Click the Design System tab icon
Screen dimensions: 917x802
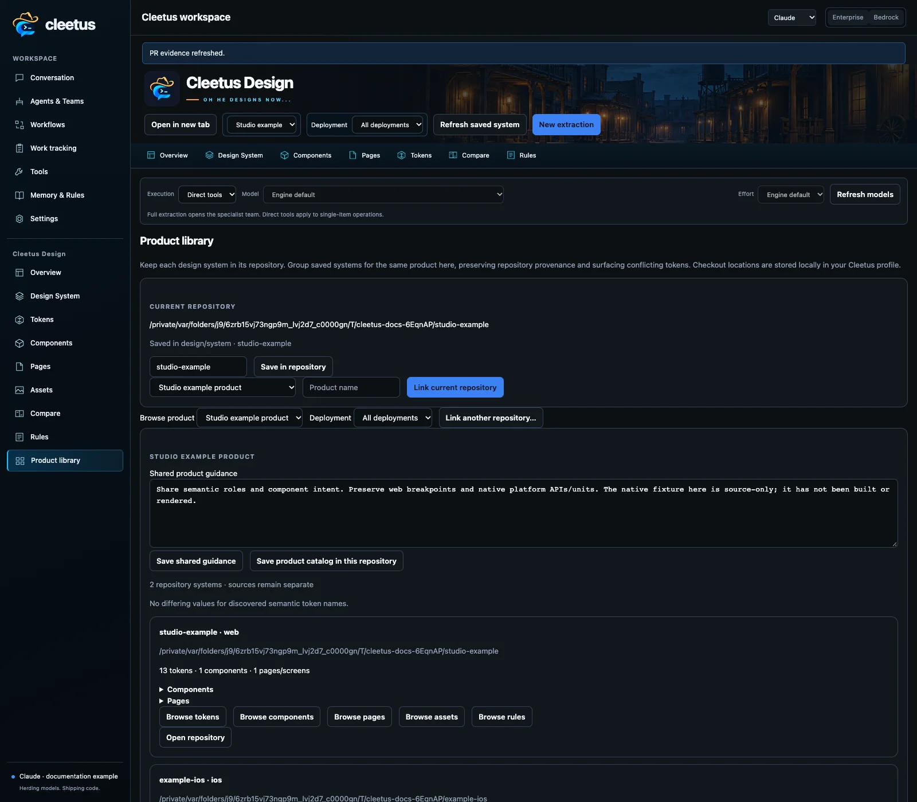(x=209, y=155)
